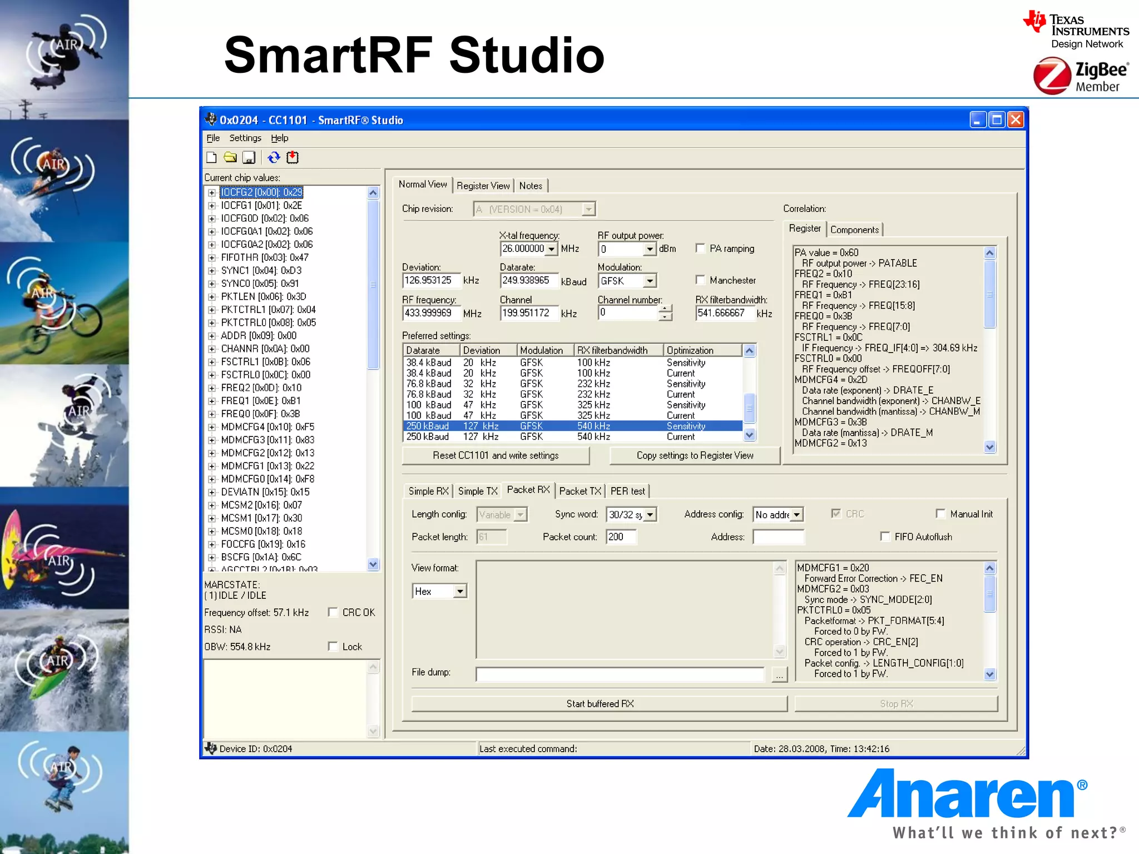Expand the DEVIATN register tree node
The height and width of the screenshot is (854, 1139).
coord(212,493)
